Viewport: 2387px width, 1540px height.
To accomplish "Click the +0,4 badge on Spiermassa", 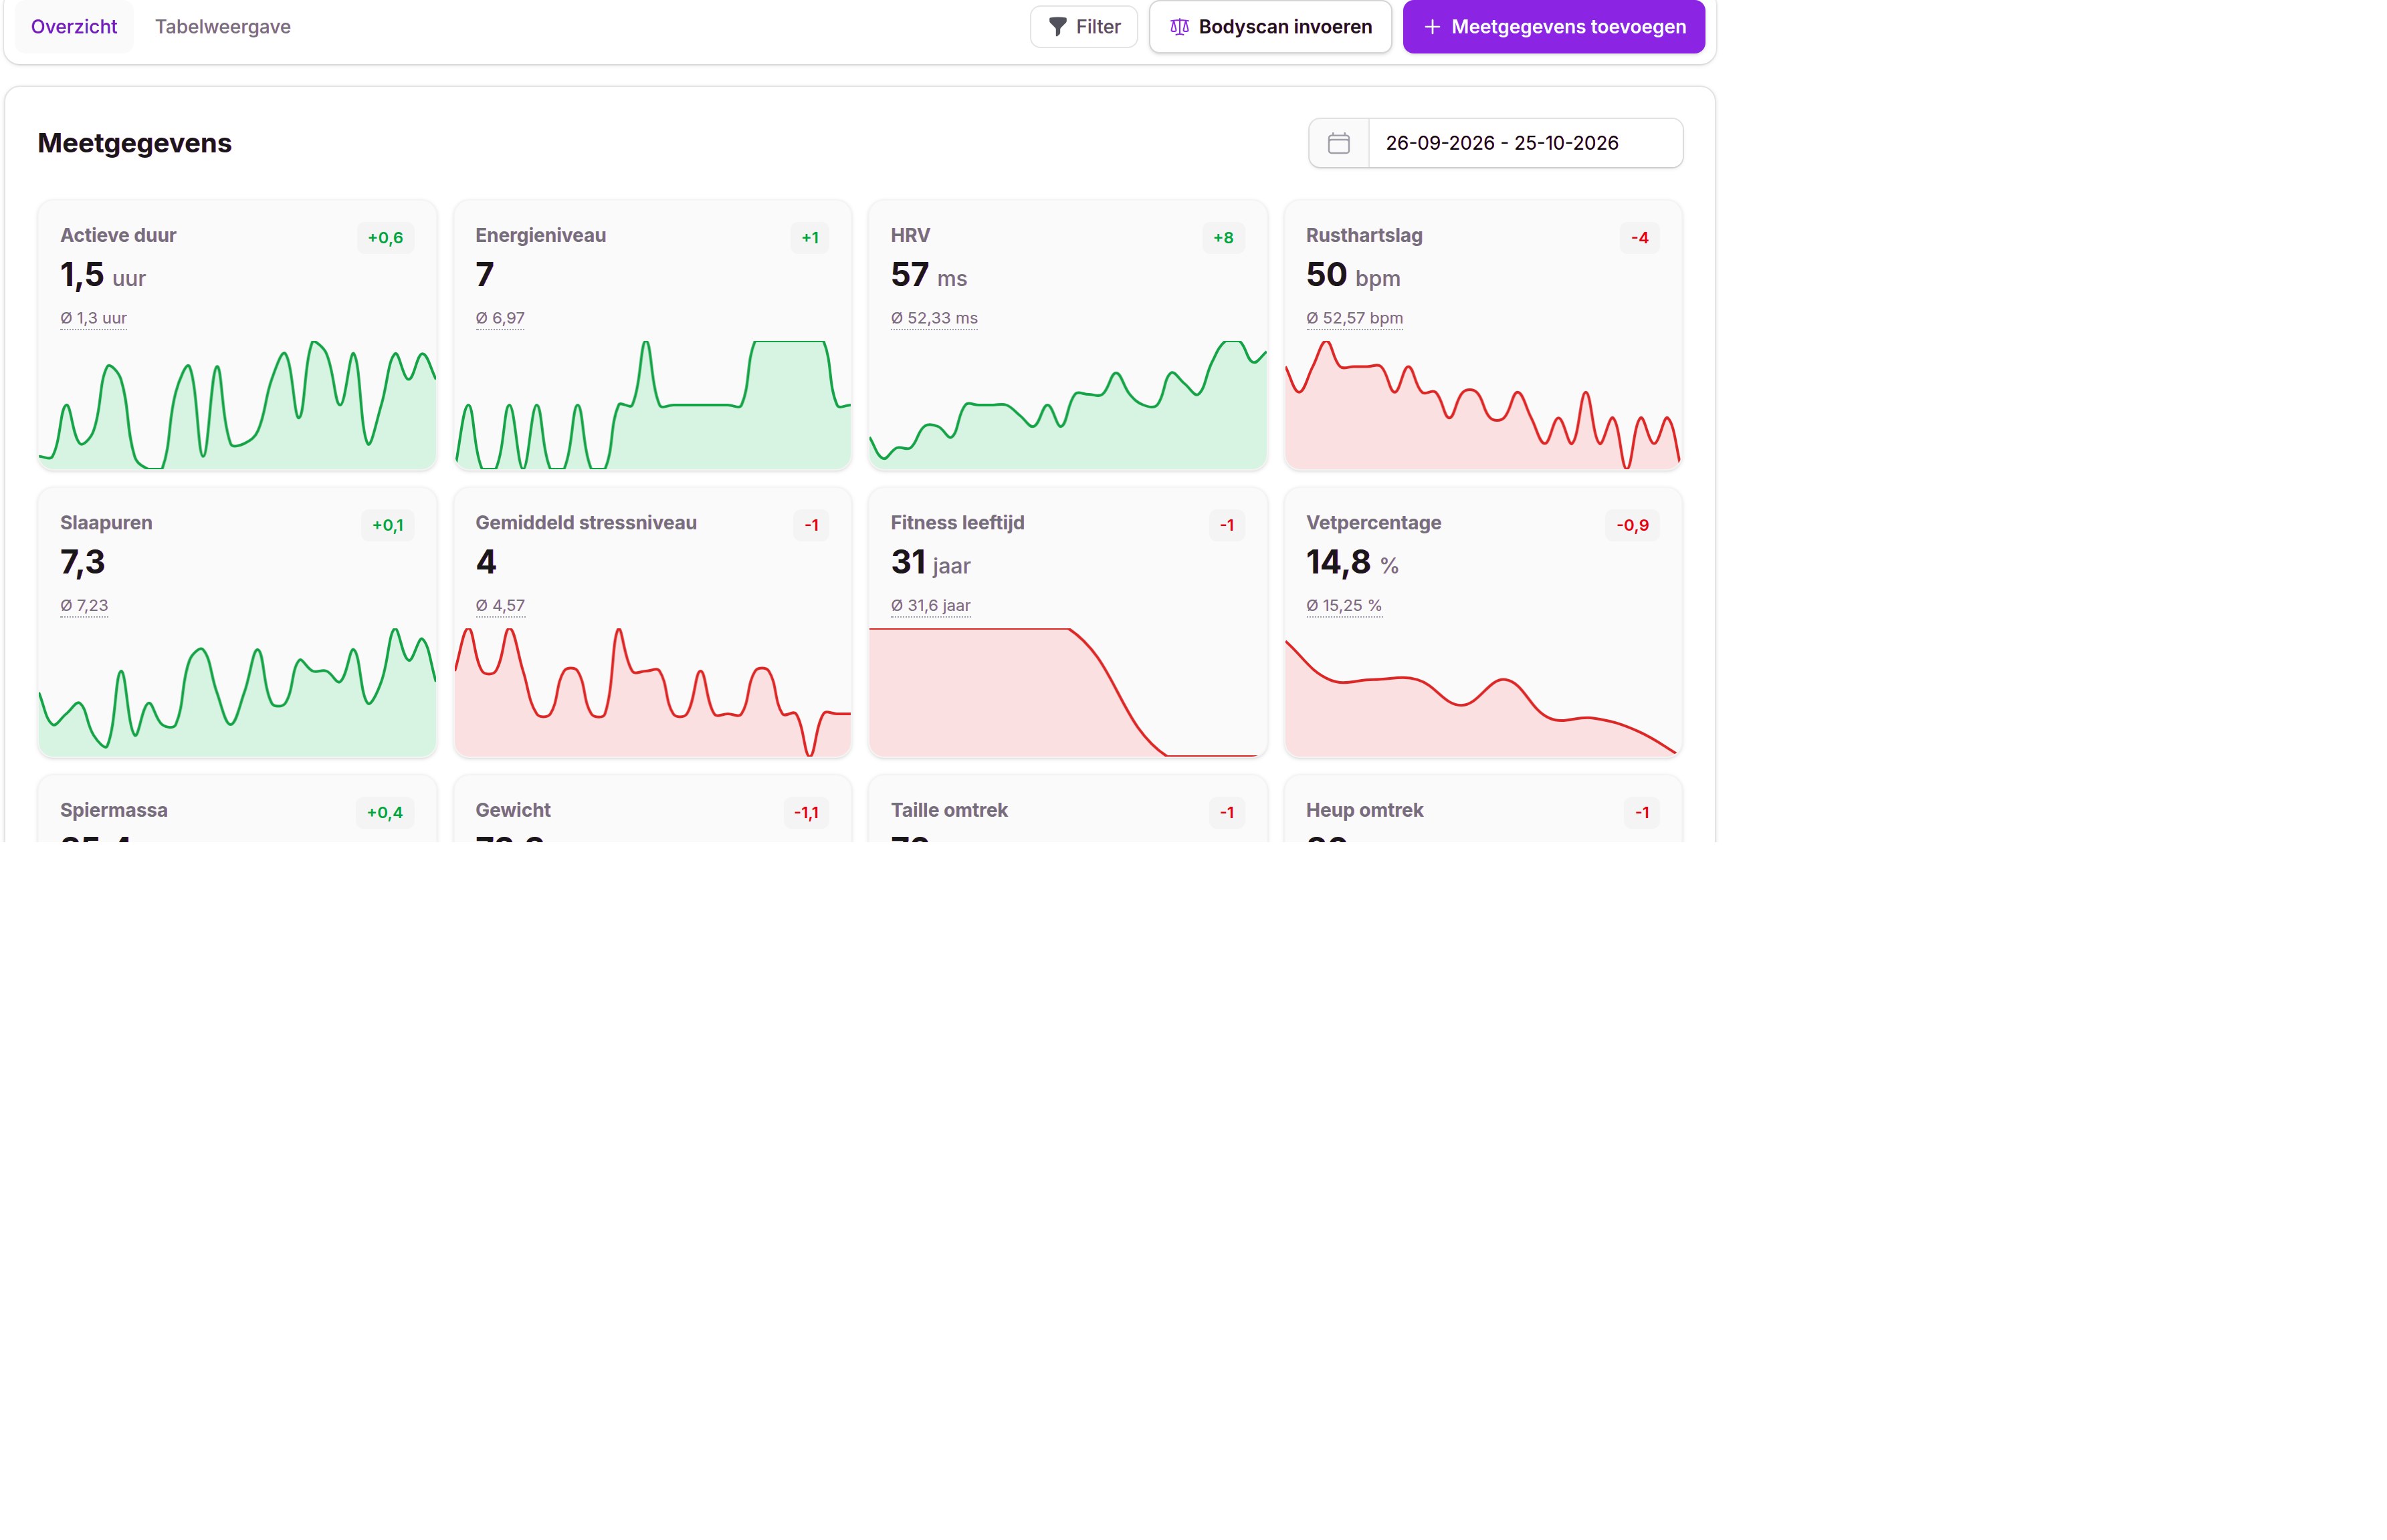I will point(384,812).
